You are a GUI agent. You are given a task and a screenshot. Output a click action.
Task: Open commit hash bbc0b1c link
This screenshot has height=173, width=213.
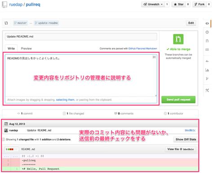tap(190, 131)
